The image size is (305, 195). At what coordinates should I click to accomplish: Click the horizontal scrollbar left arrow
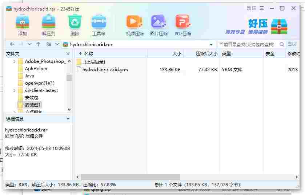point(77,177)
